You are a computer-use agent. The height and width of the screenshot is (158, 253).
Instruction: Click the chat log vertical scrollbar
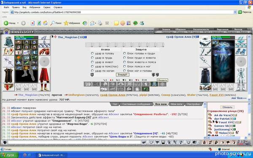click(205, 121)
